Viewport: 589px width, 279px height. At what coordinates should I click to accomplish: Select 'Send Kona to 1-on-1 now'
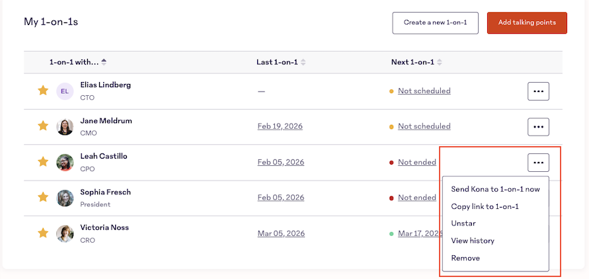click(x=495, y=189)
